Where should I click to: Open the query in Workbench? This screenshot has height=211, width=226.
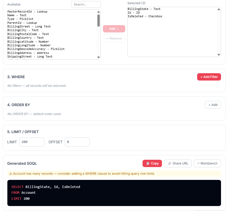point(207,163)
